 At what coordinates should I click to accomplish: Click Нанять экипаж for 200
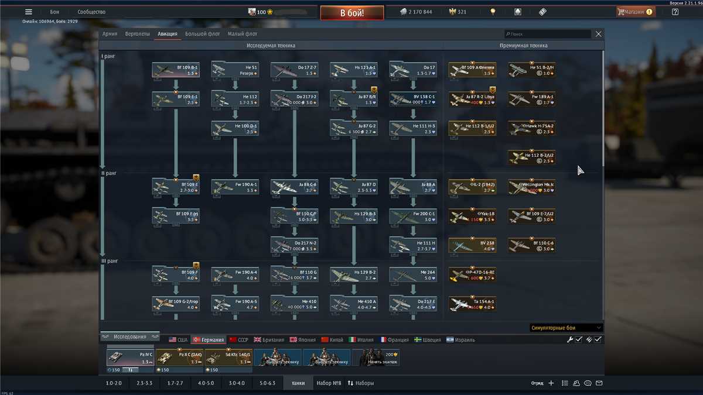click(x=376, y=358)
